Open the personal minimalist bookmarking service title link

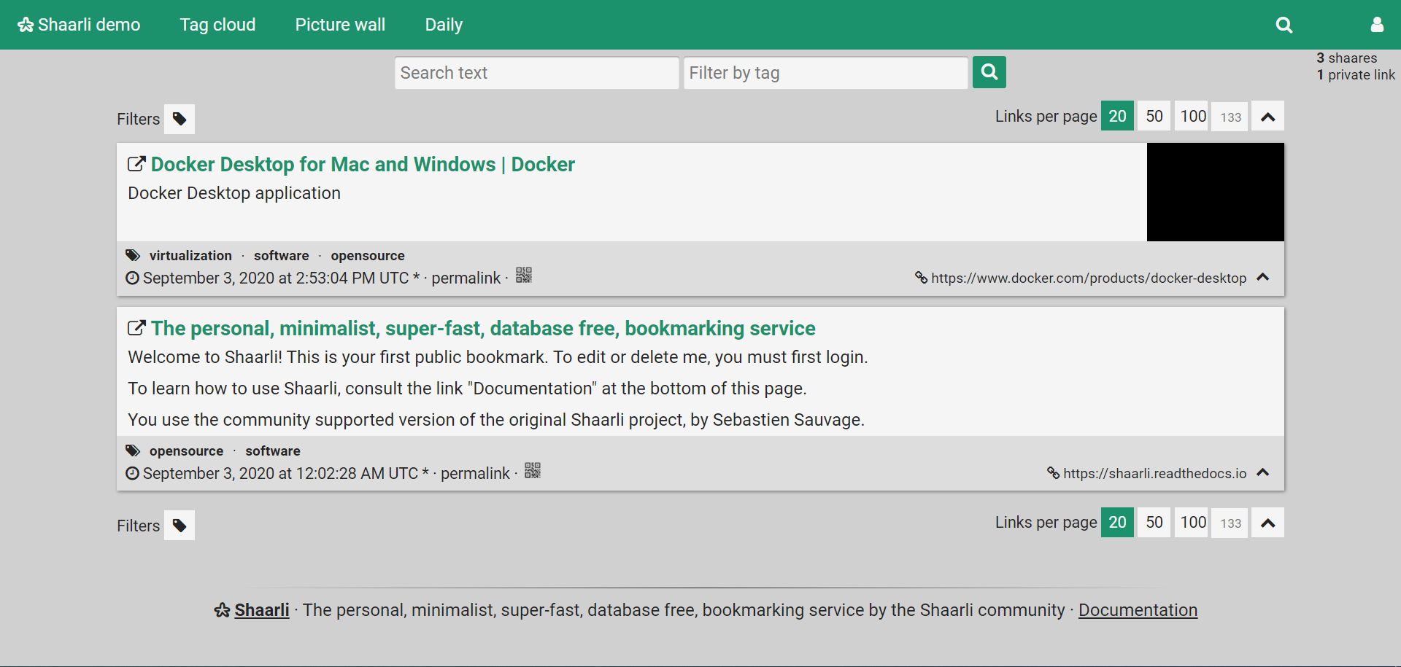tap(483, 329)
